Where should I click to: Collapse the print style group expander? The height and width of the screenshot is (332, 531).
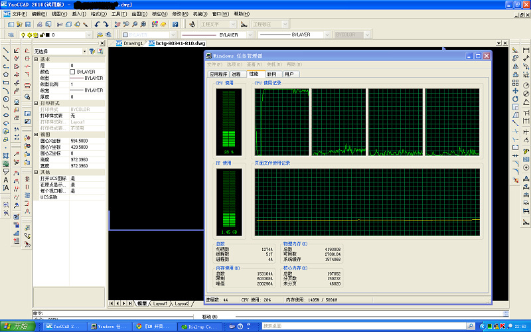pos(36,103)
